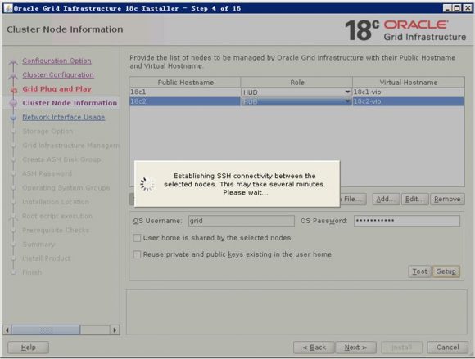Click the sidebar horizontal scrollbar thumb
Image resolution: width=475 pixels, height=359 pixels.
[46, 330]
